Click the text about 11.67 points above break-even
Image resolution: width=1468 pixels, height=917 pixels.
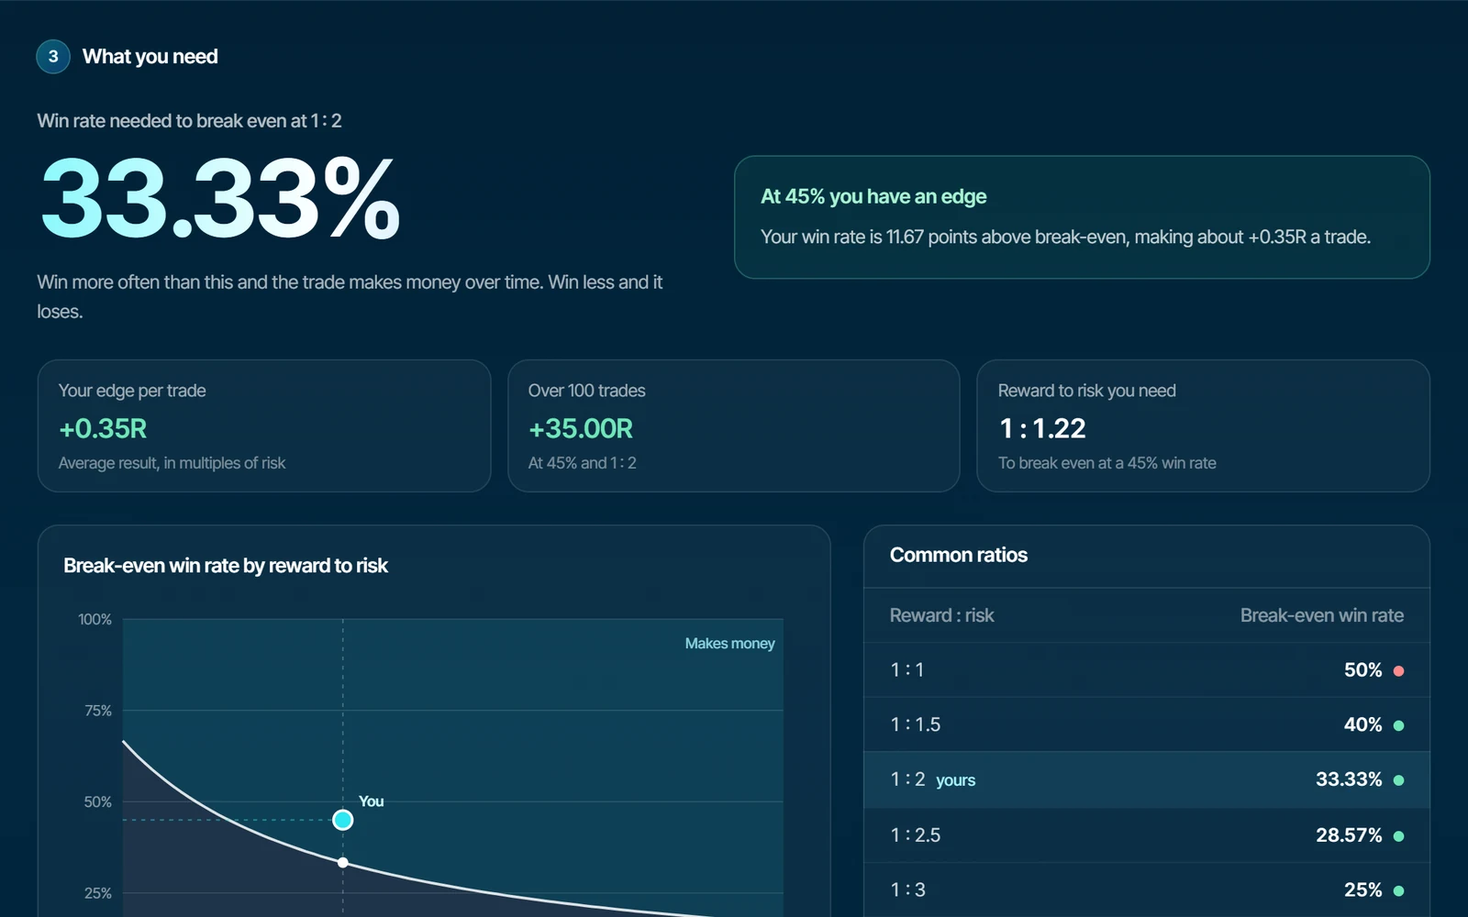[1065, 237]
